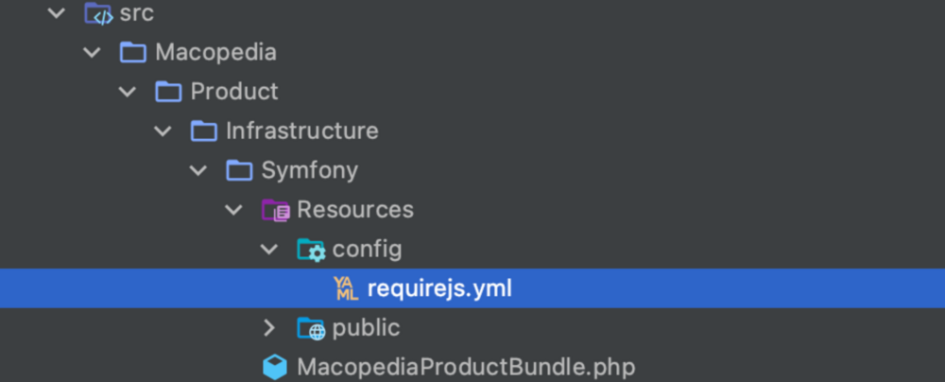This screenshot has height=382, width=945.
Task: Collapse the Symfony folder chevron
Action: (x=198, y=170)
